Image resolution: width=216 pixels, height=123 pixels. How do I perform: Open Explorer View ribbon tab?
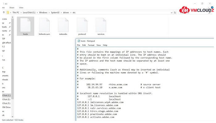pyautogui.click(x=21, y=8)
